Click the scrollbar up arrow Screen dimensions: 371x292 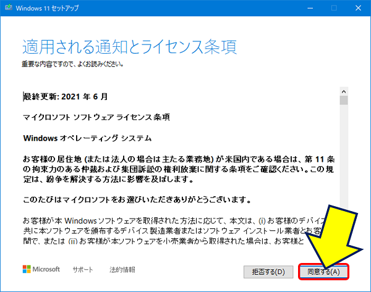click(x=344, y=91)
